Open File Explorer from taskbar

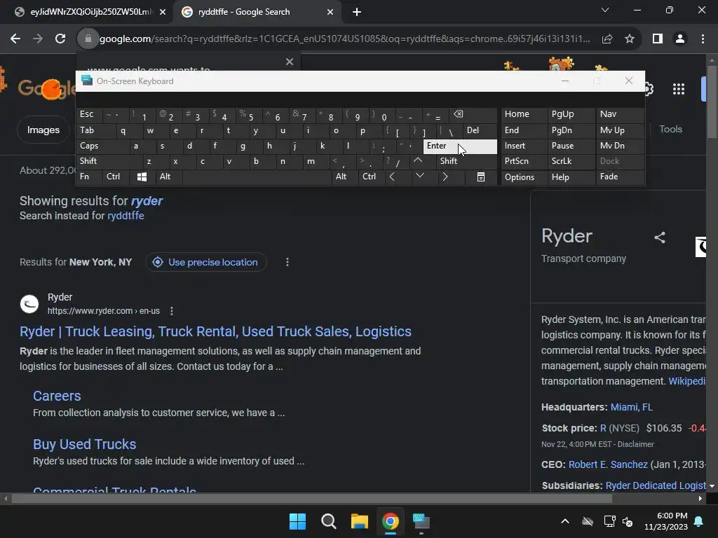360,521
